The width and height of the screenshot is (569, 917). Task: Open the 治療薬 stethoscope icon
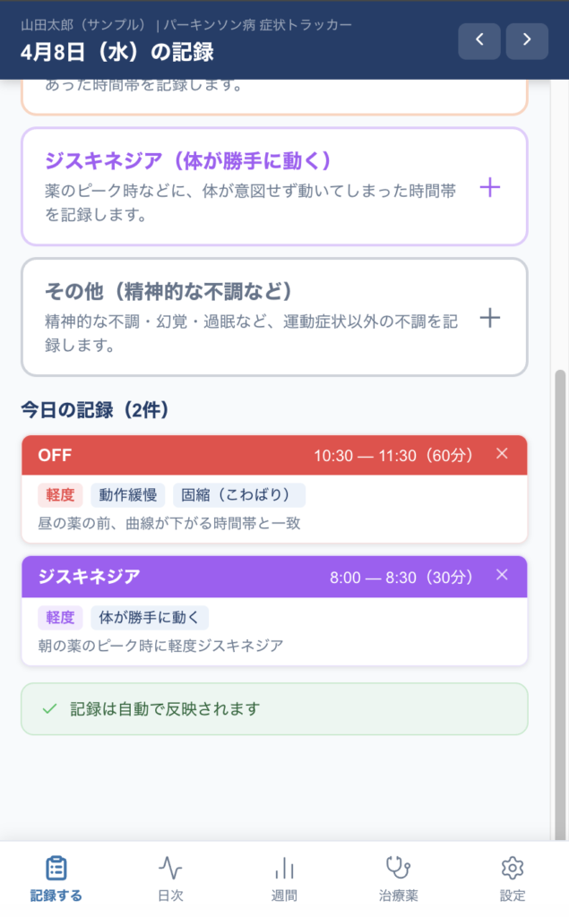click(x=398, y=868)
